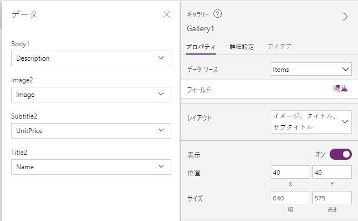The image size is (358, 221).
Task: Click the ギャラリー type label
Action: [x=198, y=14]
